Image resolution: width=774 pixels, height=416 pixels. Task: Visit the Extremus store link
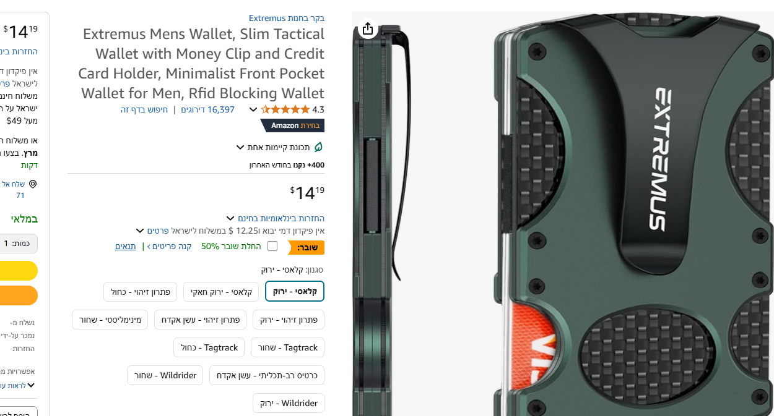coord(287,18)
